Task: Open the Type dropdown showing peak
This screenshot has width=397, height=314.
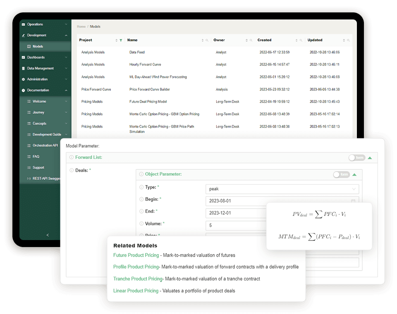Action: tap(282, 189)
